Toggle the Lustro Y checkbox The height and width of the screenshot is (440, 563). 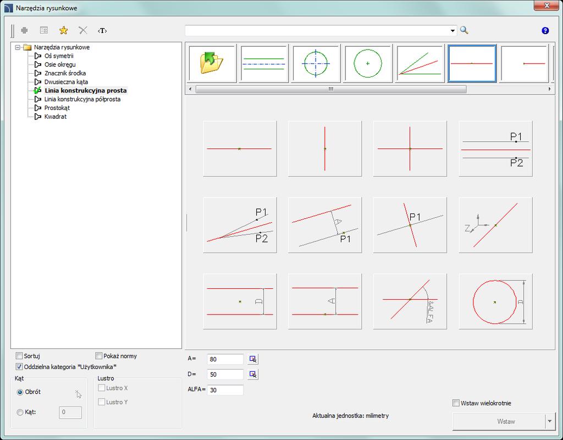click(x=102, y=402)
